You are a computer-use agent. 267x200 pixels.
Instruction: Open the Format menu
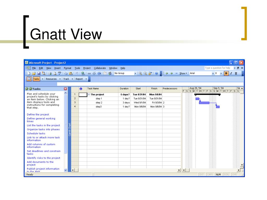[x=68, y=68]
